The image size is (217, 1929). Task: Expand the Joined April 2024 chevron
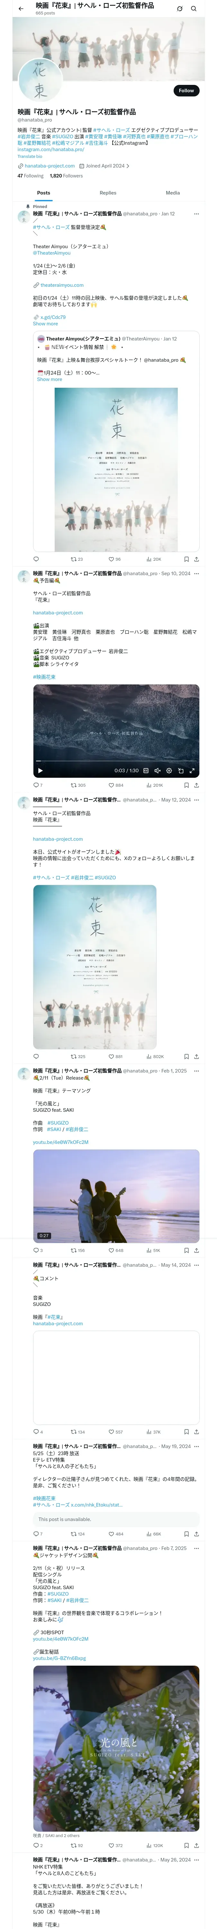pyautogui.click(x=128, y=166)
